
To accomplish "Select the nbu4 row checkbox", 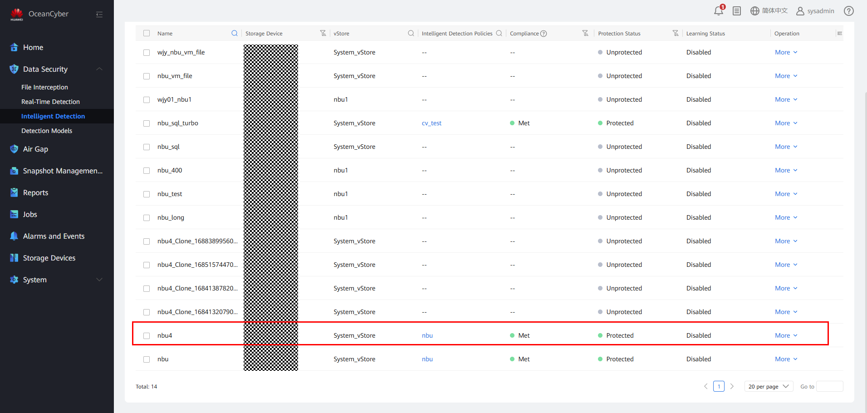I will point(147,336).
